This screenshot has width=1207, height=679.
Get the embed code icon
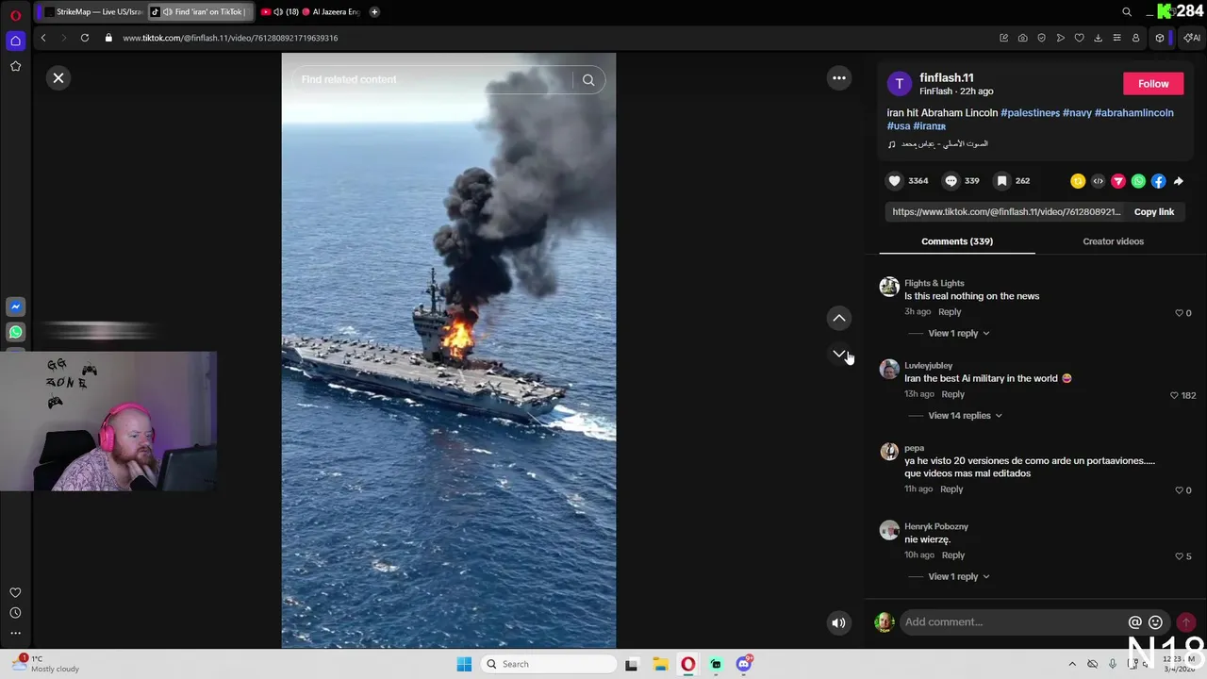point(1098,181)
